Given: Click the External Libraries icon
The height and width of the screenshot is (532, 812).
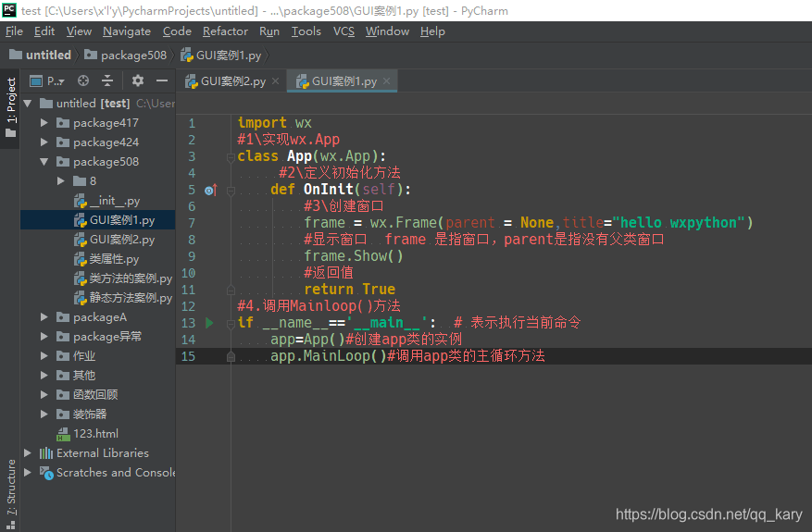Looking at the screenshot, I should coord(46,453).
